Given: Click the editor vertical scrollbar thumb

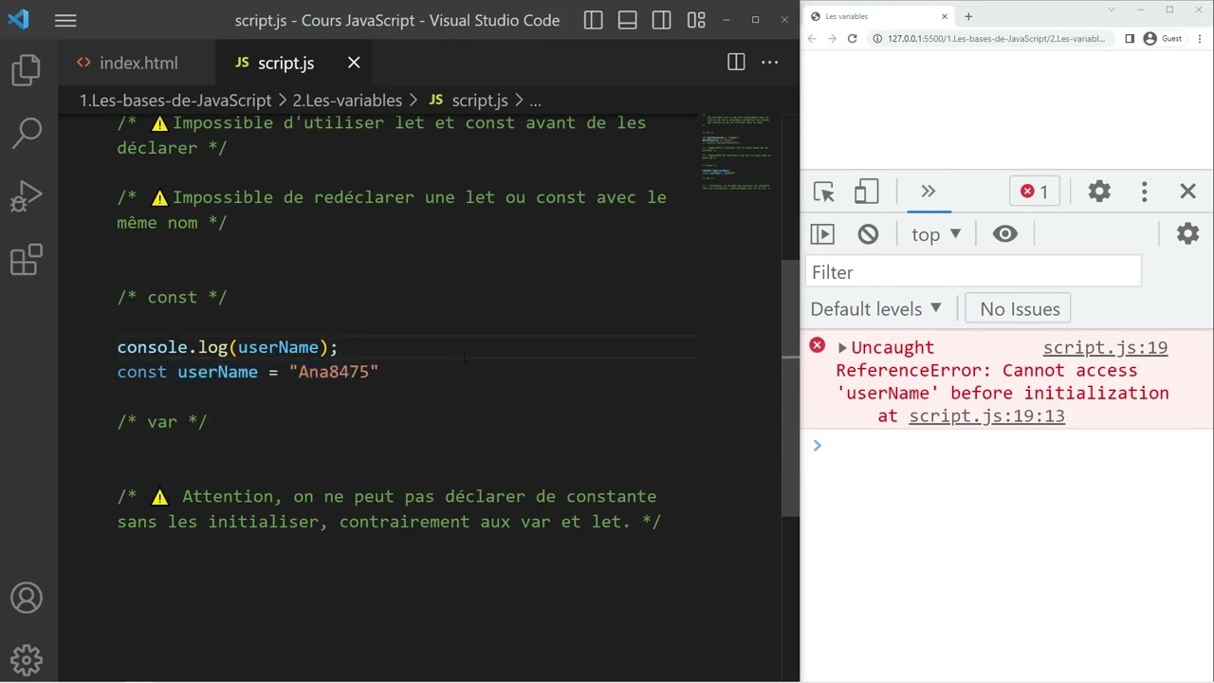Looking at the screenshot, I should (x=790, y=387).
